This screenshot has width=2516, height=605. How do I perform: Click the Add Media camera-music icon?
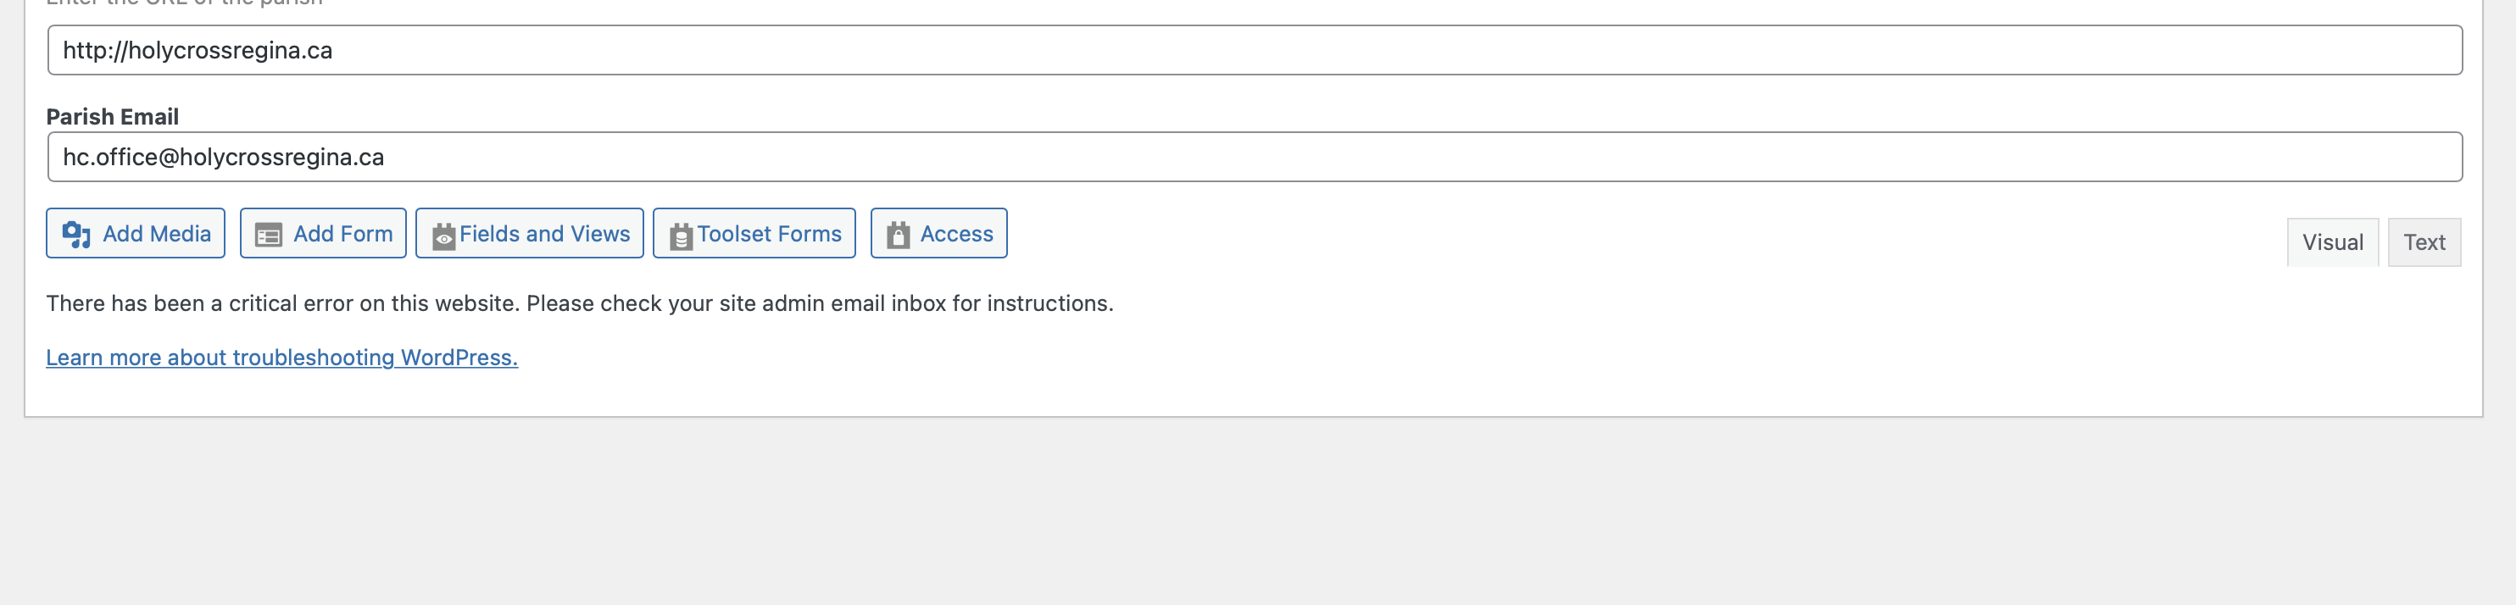click(76, 234)
